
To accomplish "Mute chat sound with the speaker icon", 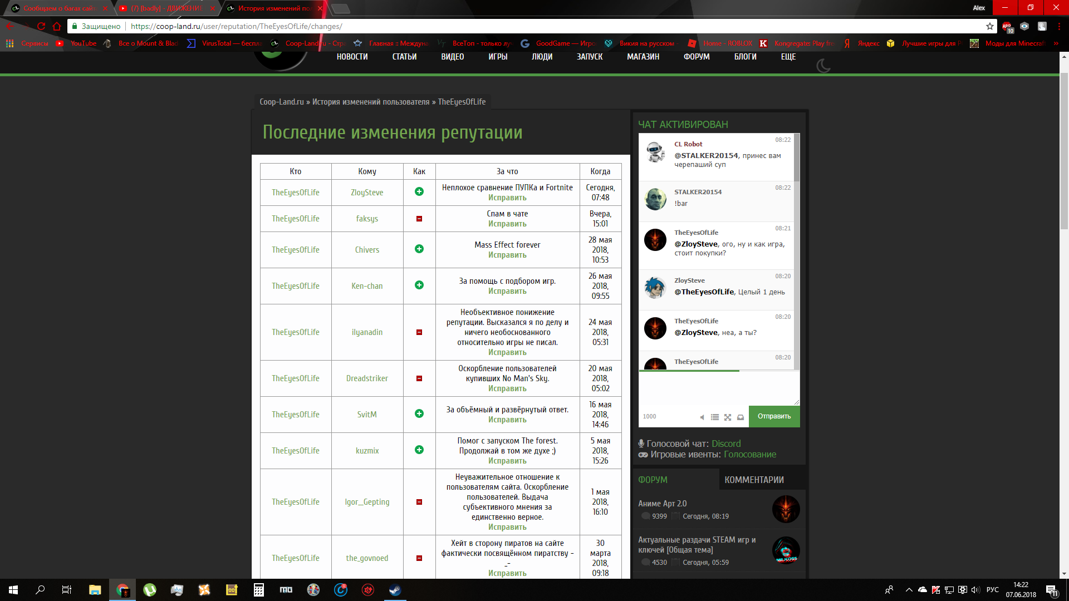I will point(702,417).
